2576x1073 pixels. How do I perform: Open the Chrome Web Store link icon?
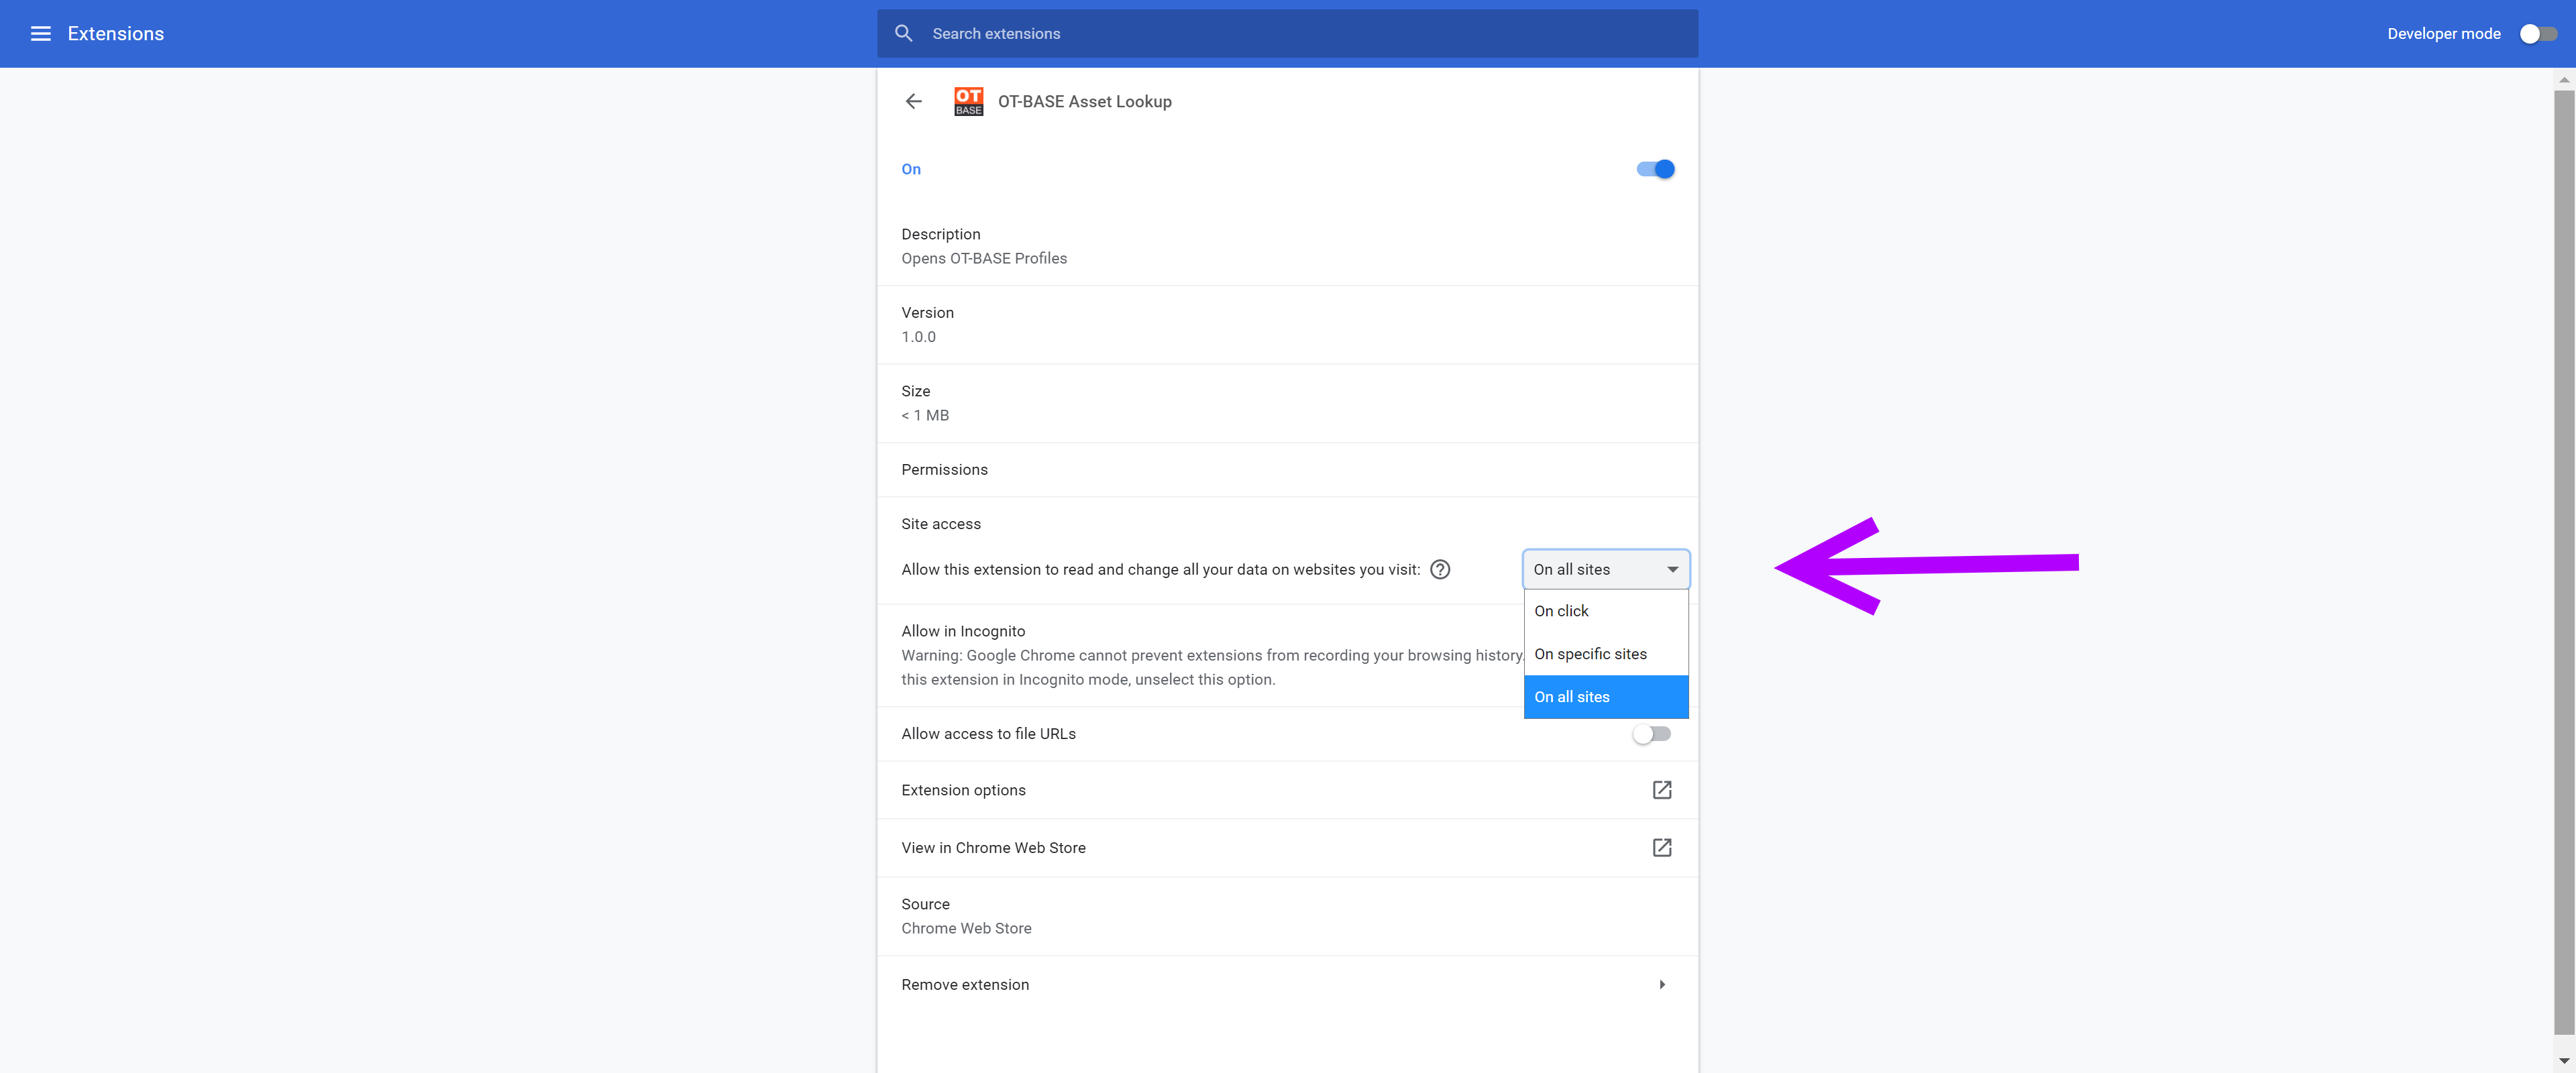[1661, 848]
